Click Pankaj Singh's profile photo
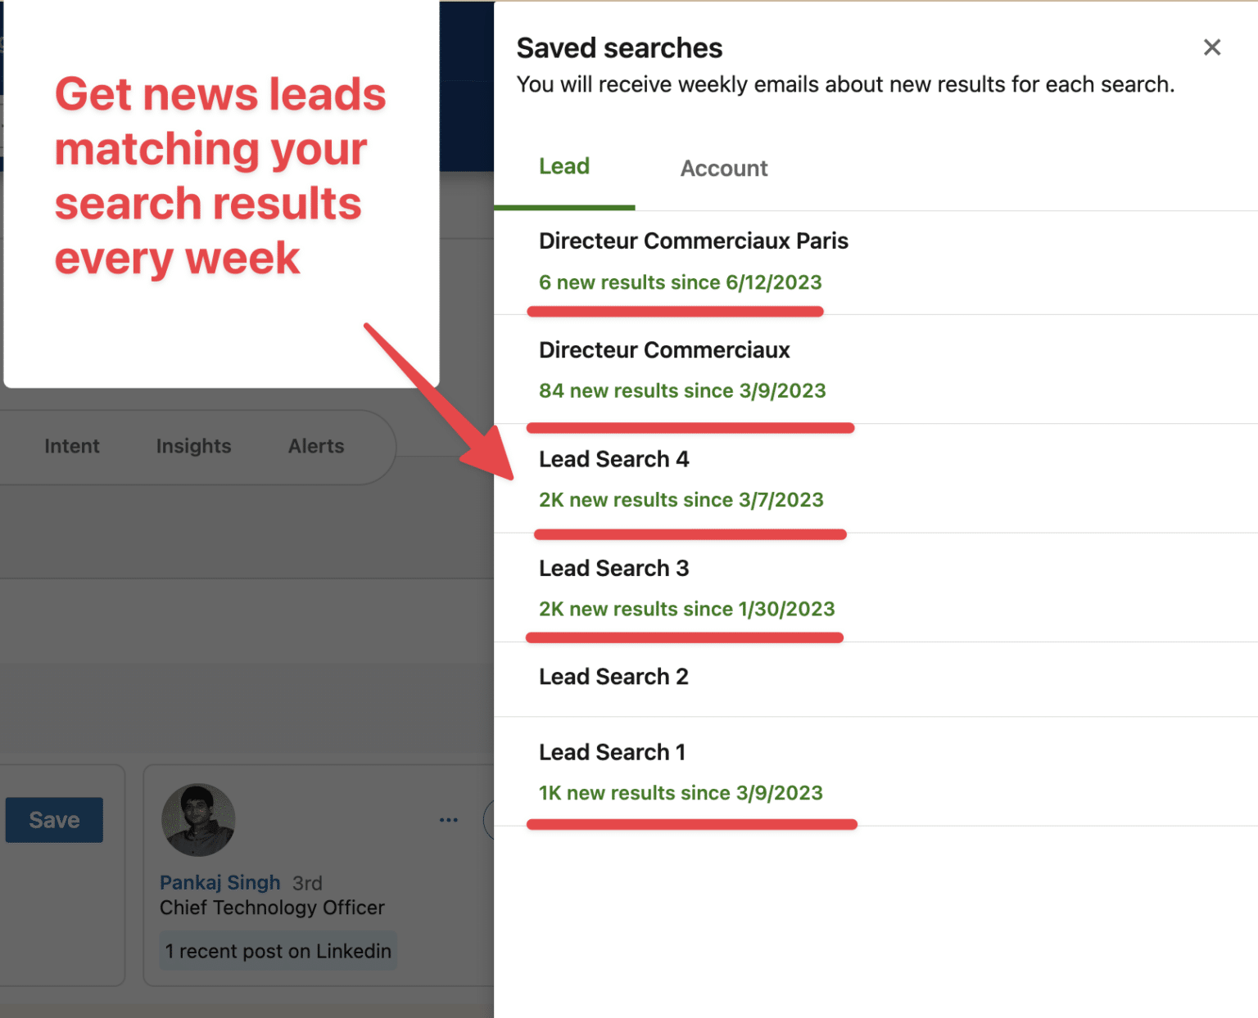The image size is (1258, 1018). [x=198, y=819]
